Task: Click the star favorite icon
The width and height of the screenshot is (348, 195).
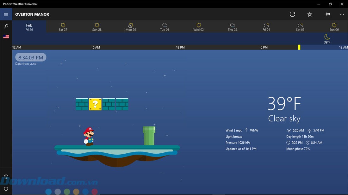Action: [x=310, y=14]
